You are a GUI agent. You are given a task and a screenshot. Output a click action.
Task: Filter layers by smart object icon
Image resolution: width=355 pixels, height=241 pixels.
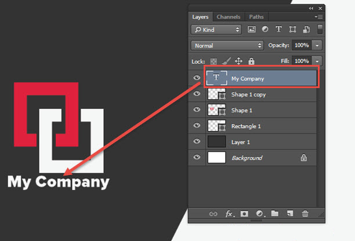point(306,30)
